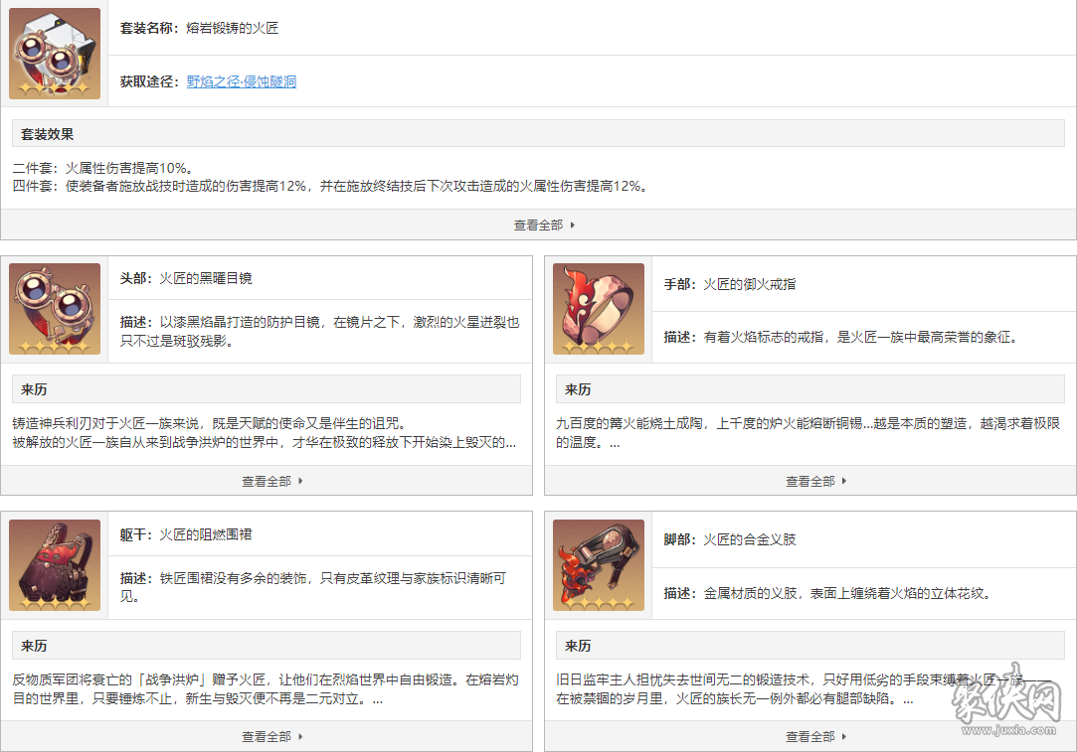Image resolution: width=1077 pixels, height=752 pixels.
Task: Click lore text starting 反物质军团
Action: (266, 688)
